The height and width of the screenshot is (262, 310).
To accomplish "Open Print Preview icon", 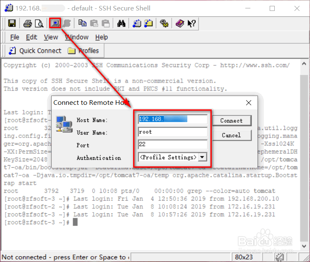I will (39, 23).
